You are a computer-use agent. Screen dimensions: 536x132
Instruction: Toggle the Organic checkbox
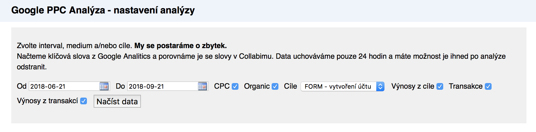(x=275, y=87)
